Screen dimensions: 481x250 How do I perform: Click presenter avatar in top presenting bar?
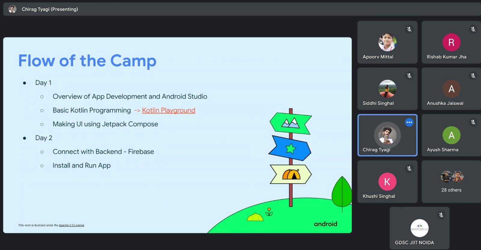(x=12, y=9)
